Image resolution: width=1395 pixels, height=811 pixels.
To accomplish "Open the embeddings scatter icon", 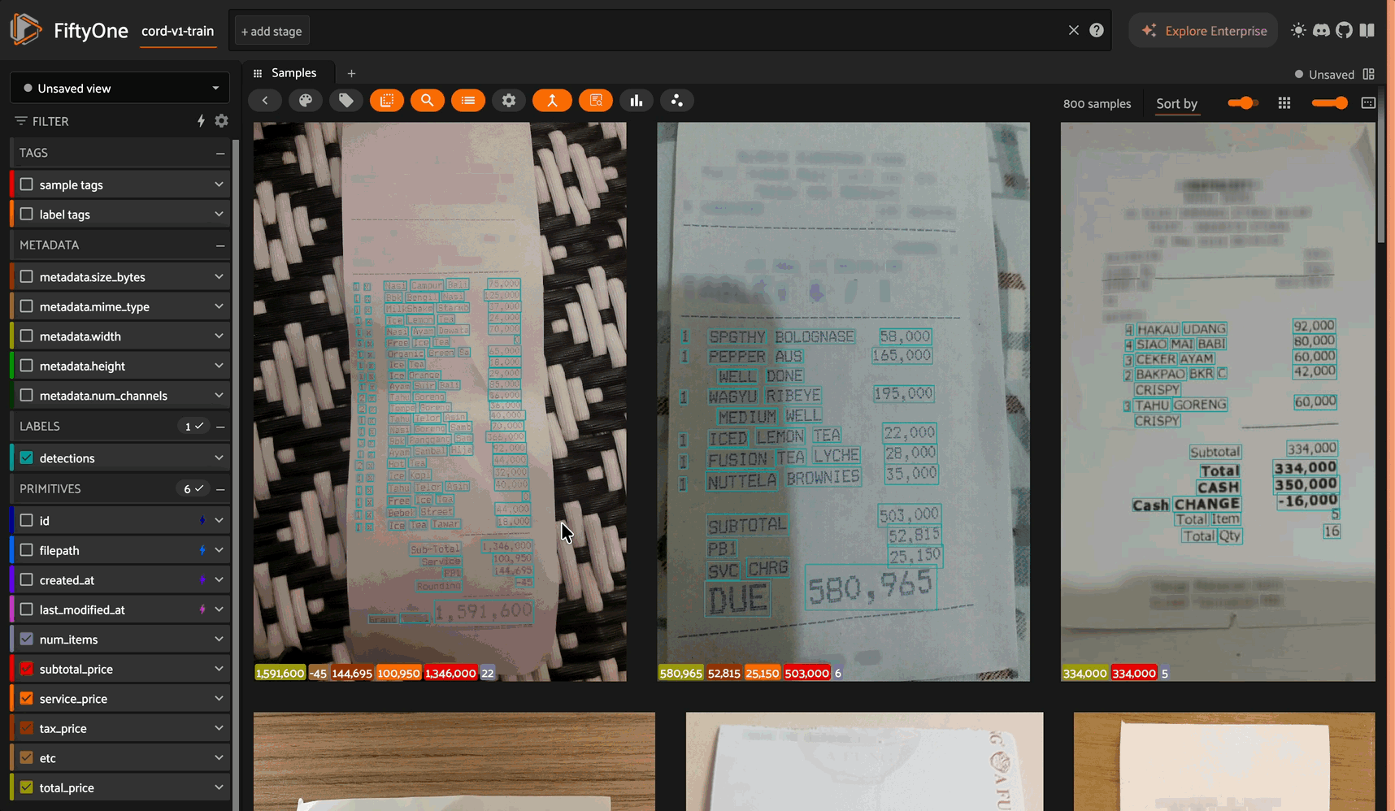I will [x=676, y=101].
